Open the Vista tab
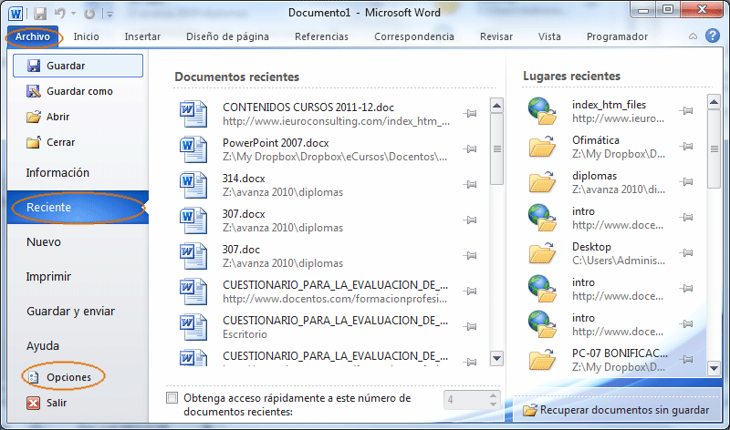730x430 pixels. [x=549, y=36]
